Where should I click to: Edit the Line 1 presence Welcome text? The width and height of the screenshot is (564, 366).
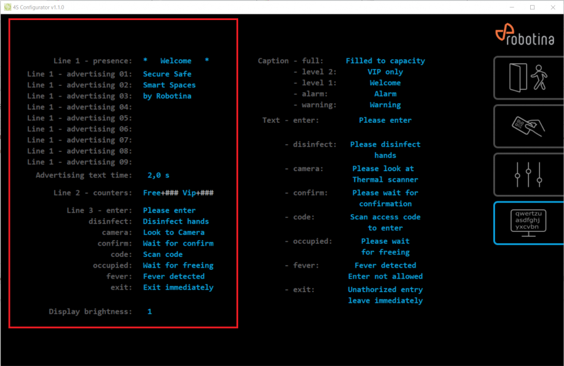point(176,61)
